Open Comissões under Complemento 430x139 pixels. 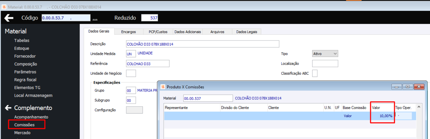[x=24, y=125]
